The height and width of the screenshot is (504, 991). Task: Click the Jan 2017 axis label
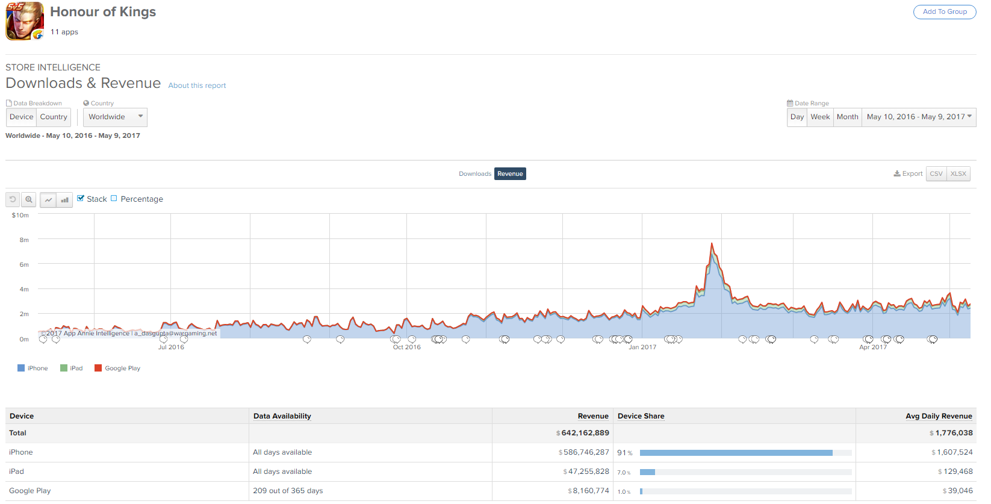(642, 347)
